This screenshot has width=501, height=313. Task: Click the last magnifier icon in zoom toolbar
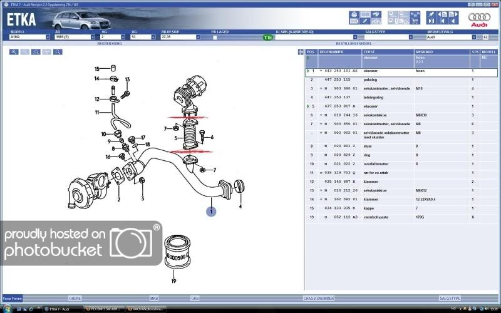[58, 52]
